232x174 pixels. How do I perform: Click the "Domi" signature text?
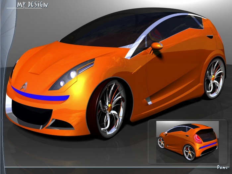click(x=222, y=167)
